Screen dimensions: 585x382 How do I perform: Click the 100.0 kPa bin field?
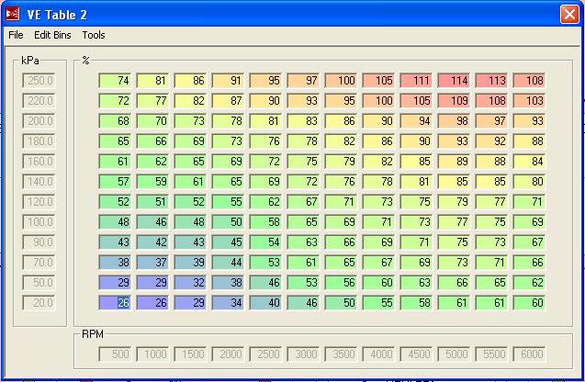pyautogui.click(x=38, y=222)
